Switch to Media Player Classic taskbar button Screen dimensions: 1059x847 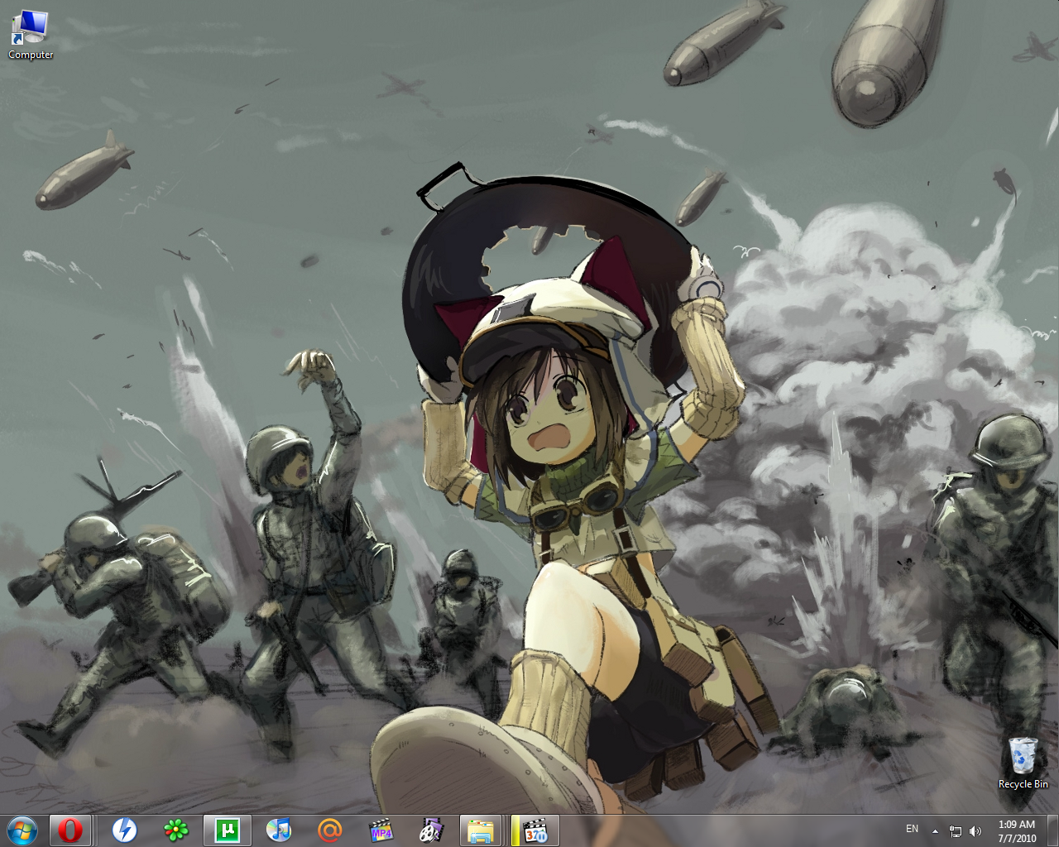[x=534, y=830]
